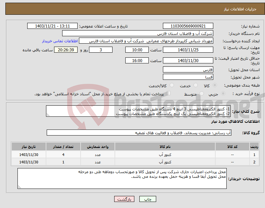Click unit عدد in row 2
The image size is (265, 208).
98,162
